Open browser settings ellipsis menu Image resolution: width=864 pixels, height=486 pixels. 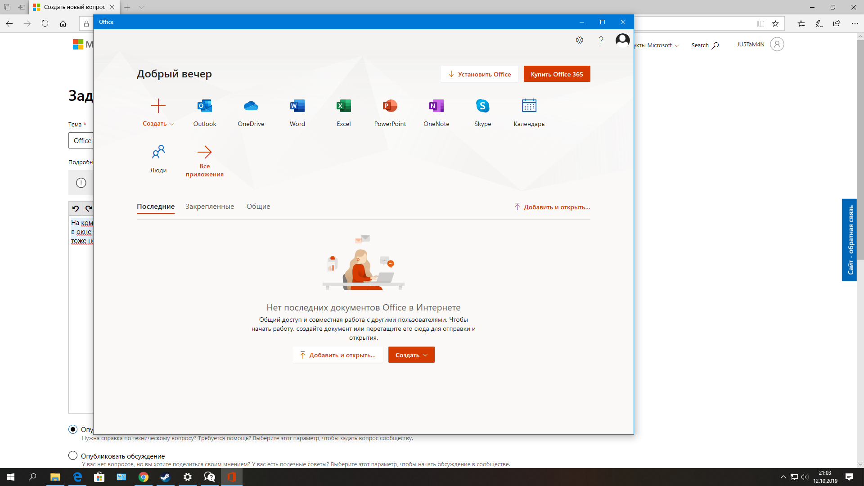point(855,23)
